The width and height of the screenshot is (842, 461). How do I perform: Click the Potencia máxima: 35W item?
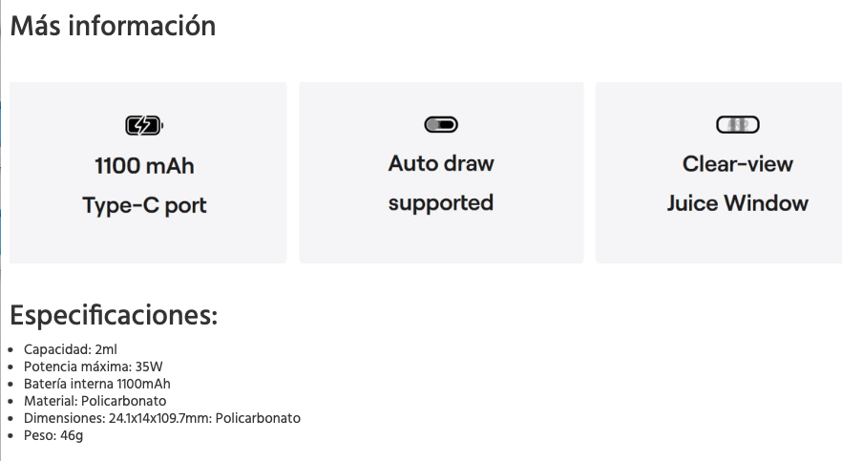coord(93,367)
